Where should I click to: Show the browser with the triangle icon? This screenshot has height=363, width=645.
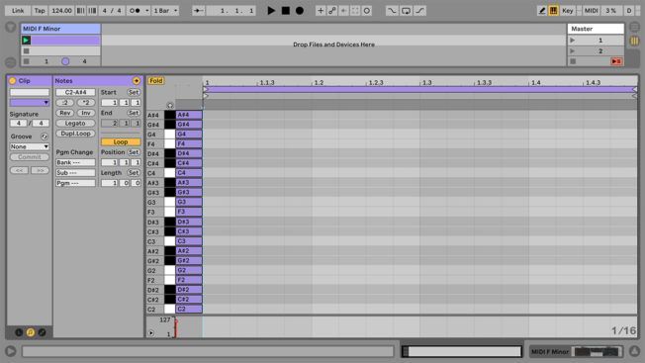[x=10, y=27]
